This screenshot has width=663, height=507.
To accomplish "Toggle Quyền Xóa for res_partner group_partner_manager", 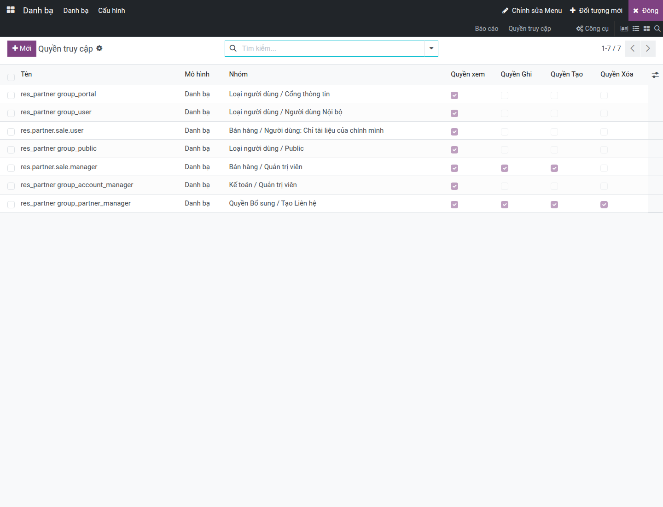I will pos(604,205).
